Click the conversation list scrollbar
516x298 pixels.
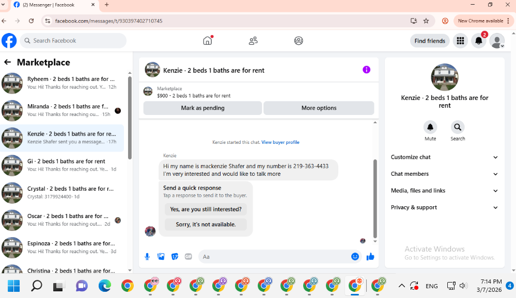[130, 118]
